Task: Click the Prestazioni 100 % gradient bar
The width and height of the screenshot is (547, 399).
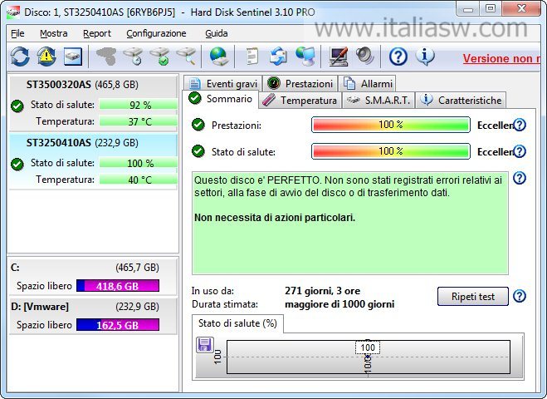Action: point(391,125)
